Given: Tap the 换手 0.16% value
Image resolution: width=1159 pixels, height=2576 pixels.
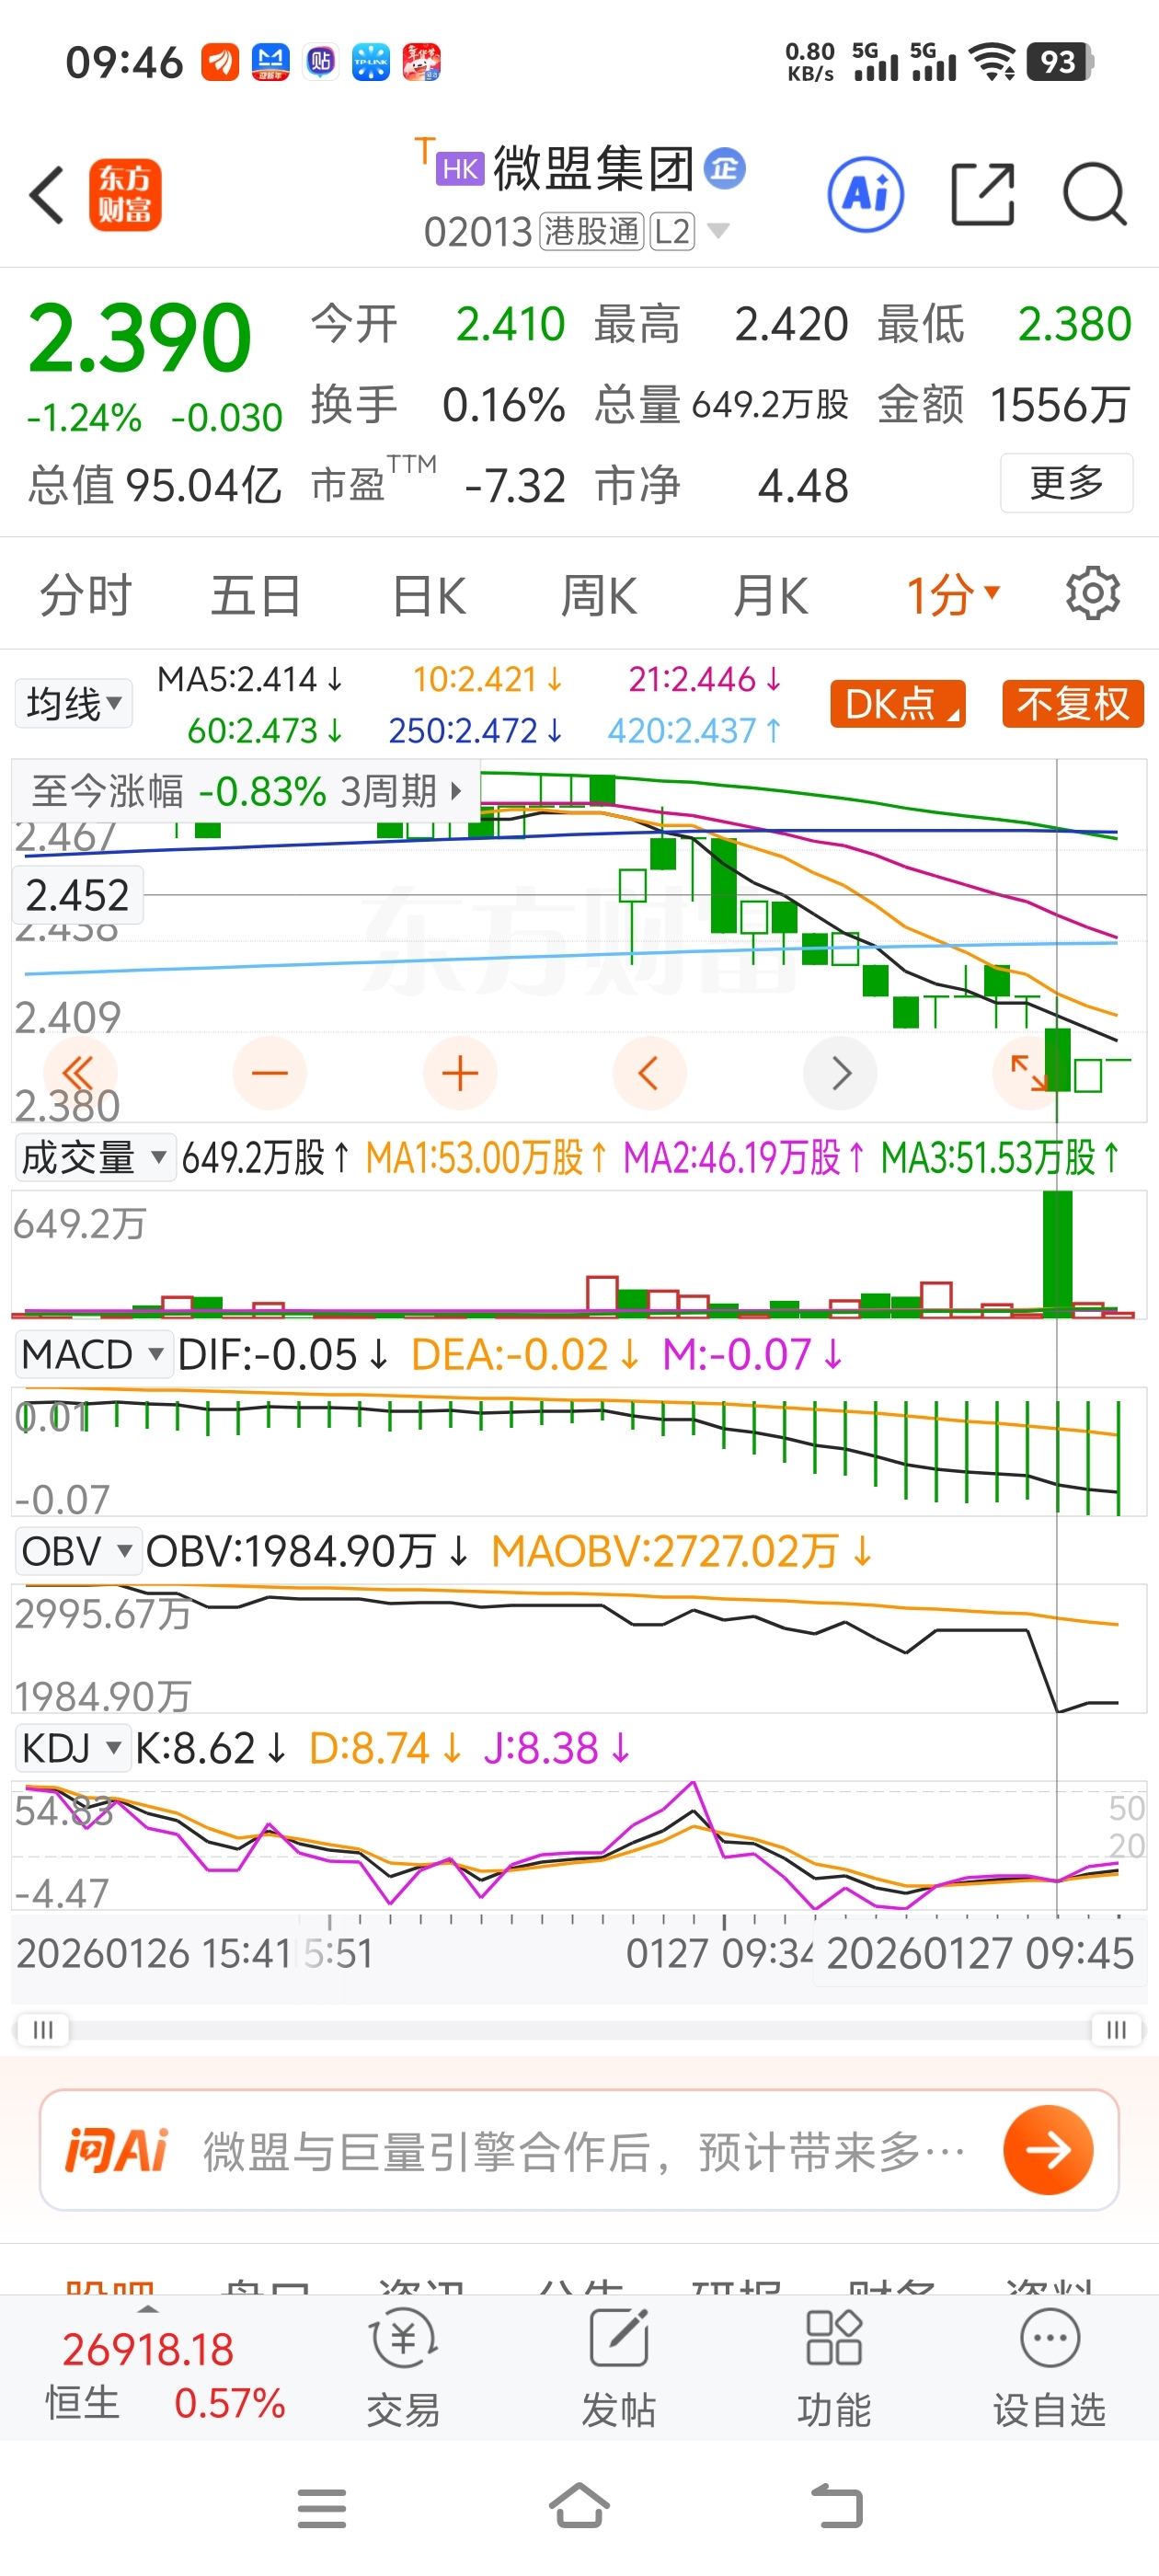Looking at the screenshot, I should [437, 405].
